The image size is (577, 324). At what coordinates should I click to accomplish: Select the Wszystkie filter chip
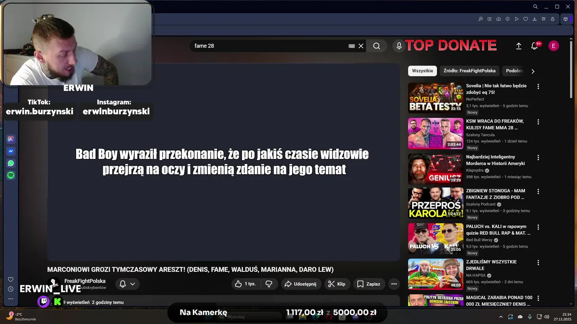422,71
